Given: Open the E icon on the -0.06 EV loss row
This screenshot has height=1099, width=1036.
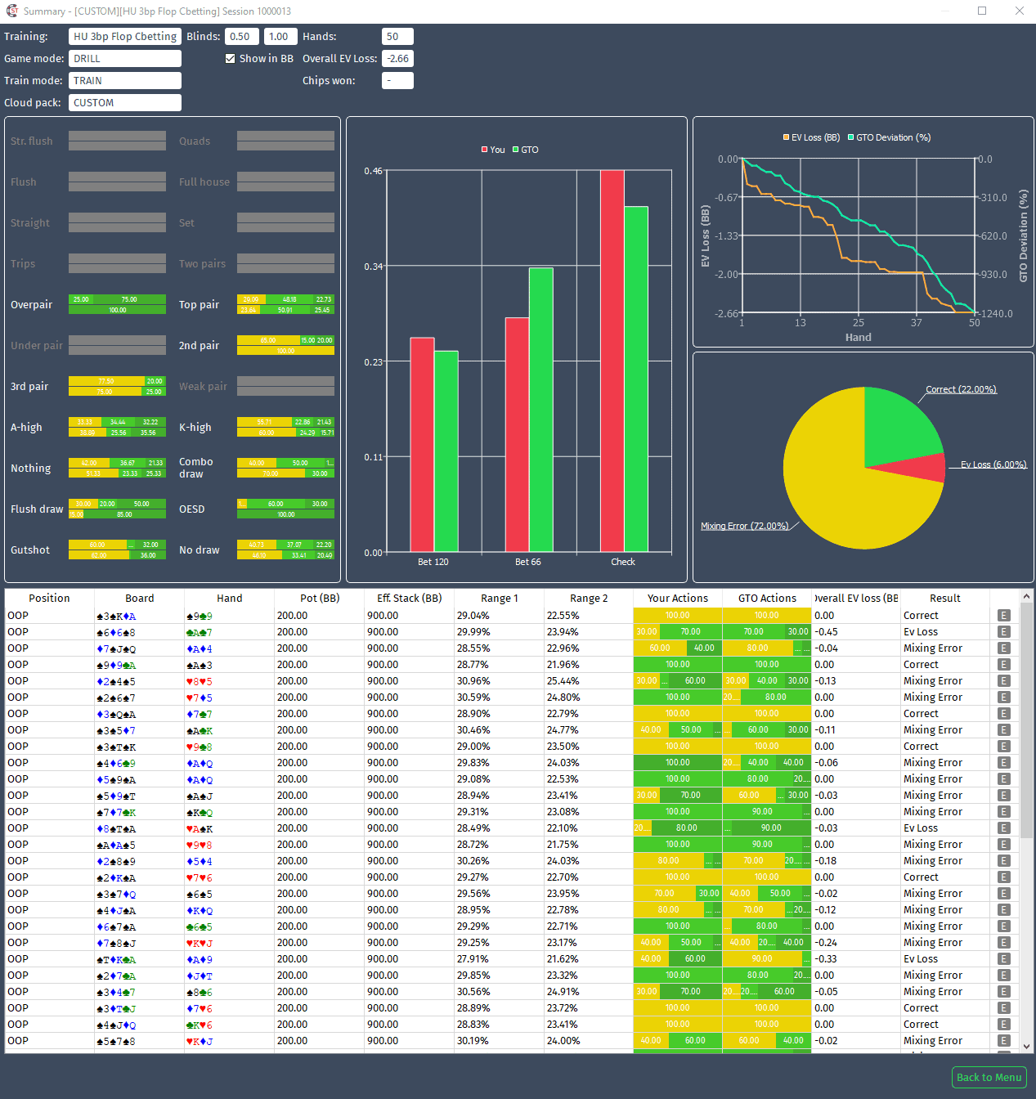Looking at the screenshot, I should tap(1003, 763).
